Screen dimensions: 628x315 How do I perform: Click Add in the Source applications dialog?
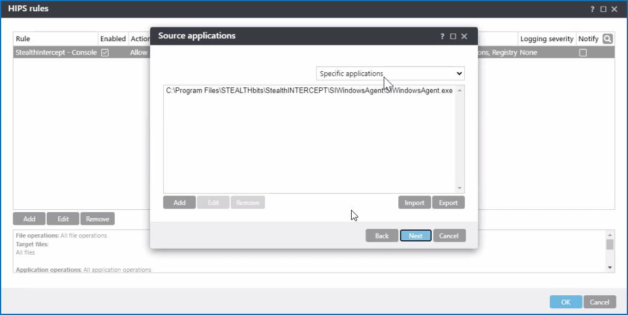point(179,203)
